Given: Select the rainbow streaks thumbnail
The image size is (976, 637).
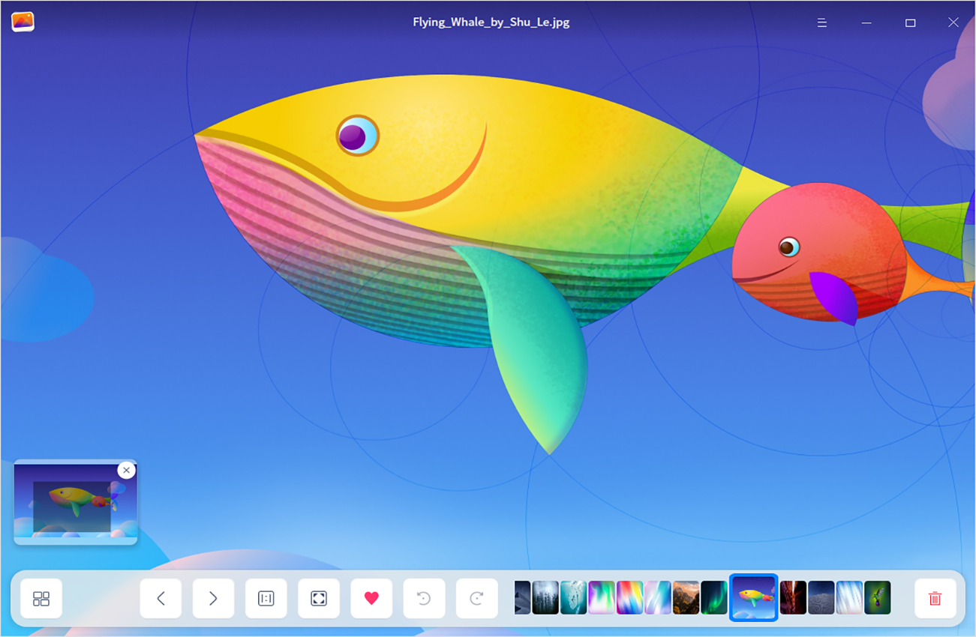Looking at the screenshot, I should 629,598.
